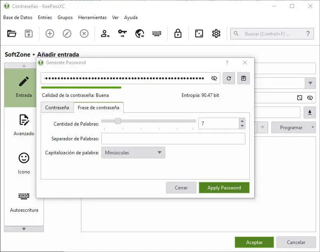Toggle entry password visibility eye icon
This screenshot has width=320, height=252.
pyautogui.click(x=310, y=98)
